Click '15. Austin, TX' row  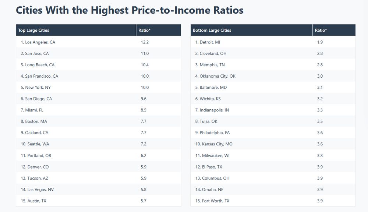click(x=99, y=201)
